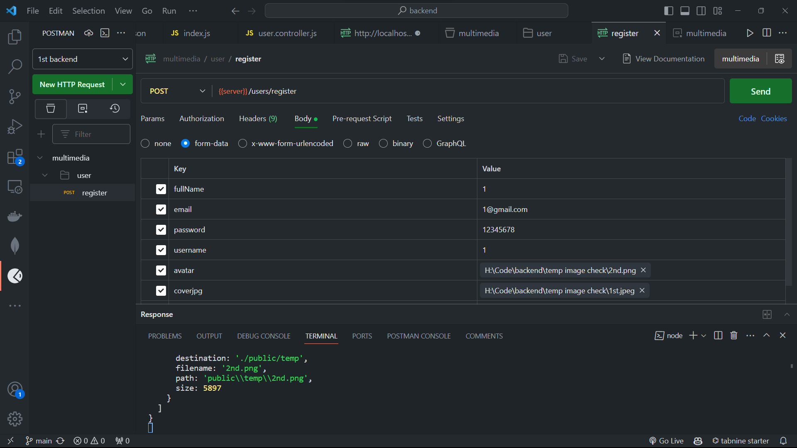
Task: Collapse the user folder
Action: [x=45, y=175]
